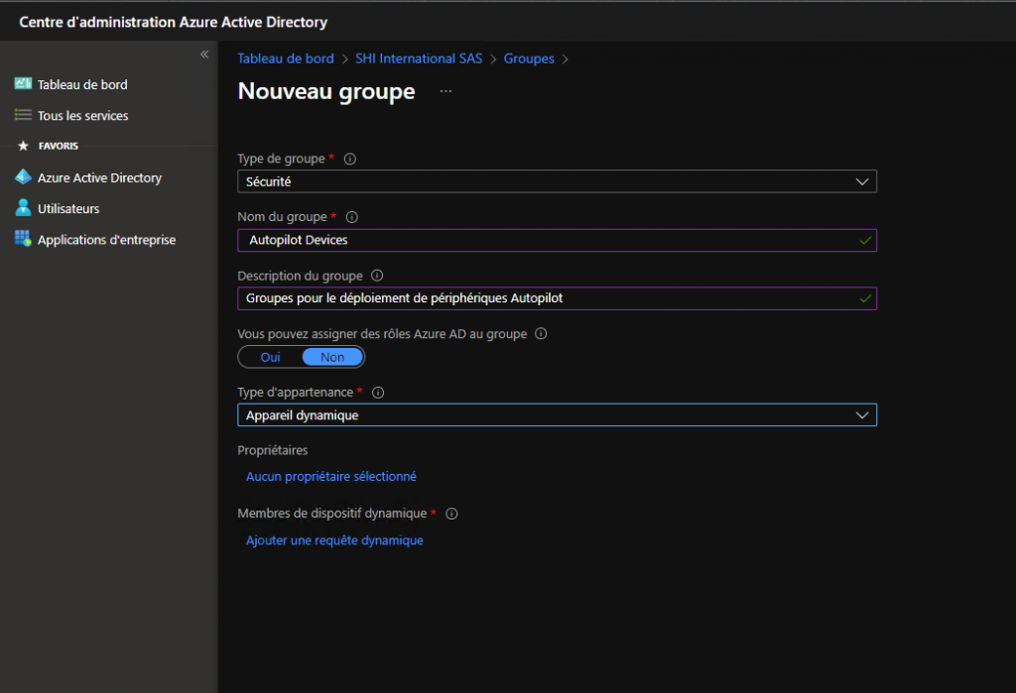Open Applications d'entreprise in the sidebar
The width and height of the screenshot is (1016, 693).
point(107,240)
